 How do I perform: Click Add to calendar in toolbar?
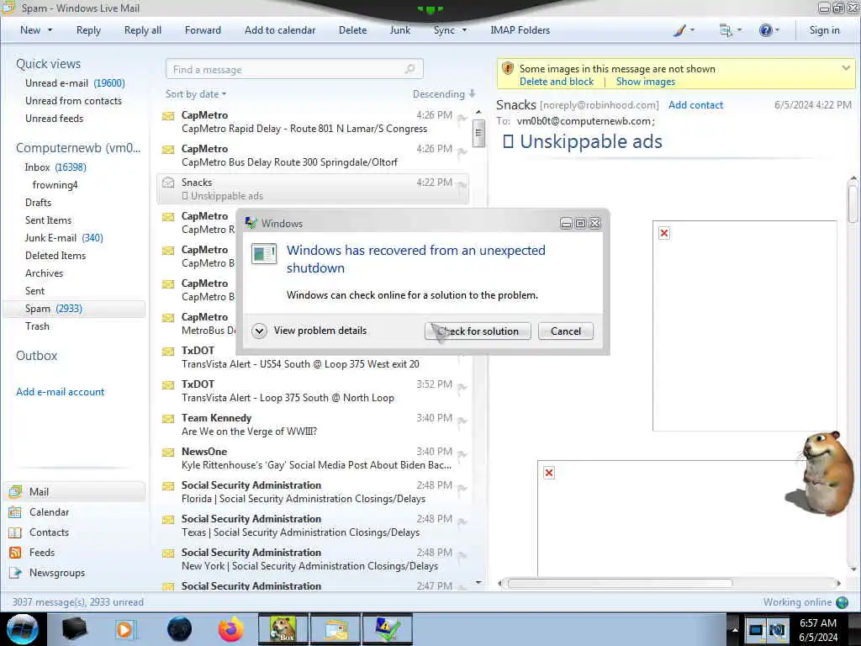(280, 30)
